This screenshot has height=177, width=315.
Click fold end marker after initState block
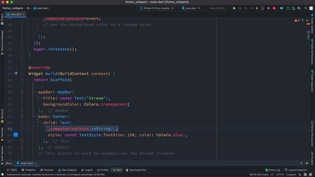pos(22,55)
